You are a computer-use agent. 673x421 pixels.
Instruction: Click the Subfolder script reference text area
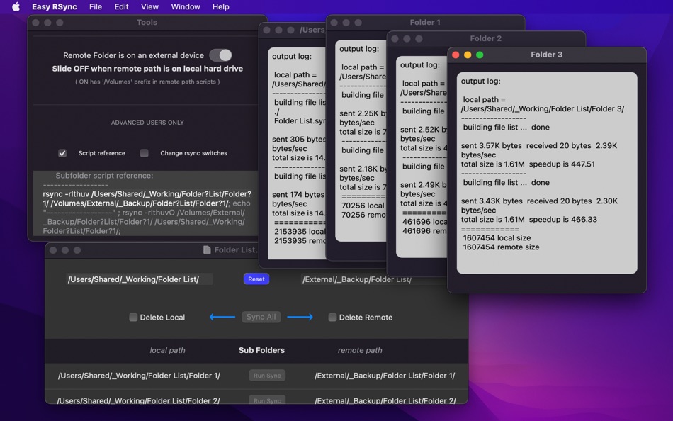[x=146, y=203]
